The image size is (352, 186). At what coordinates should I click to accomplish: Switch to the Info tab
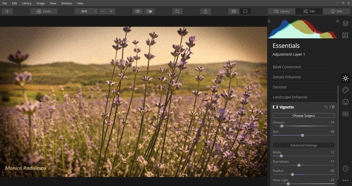[x=336, y=11]
